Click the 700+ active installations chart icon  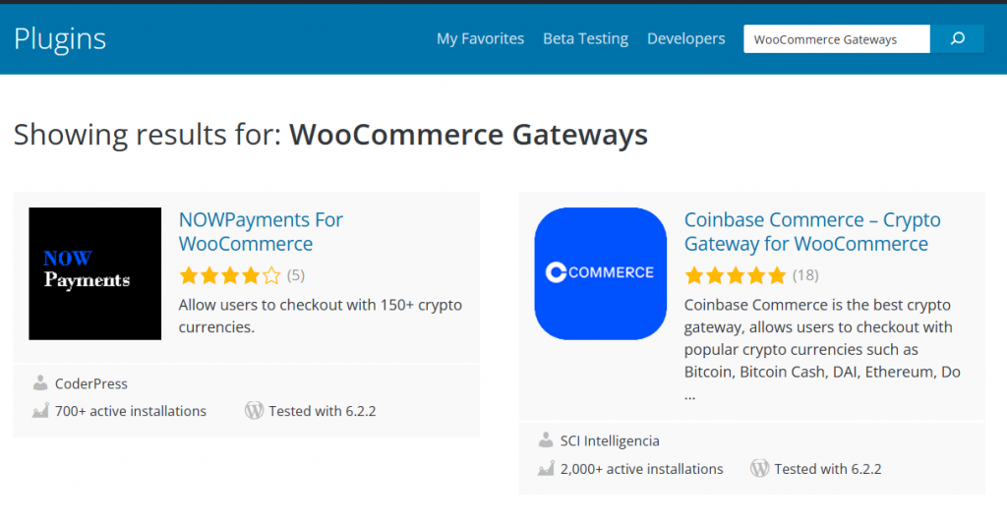40,410
